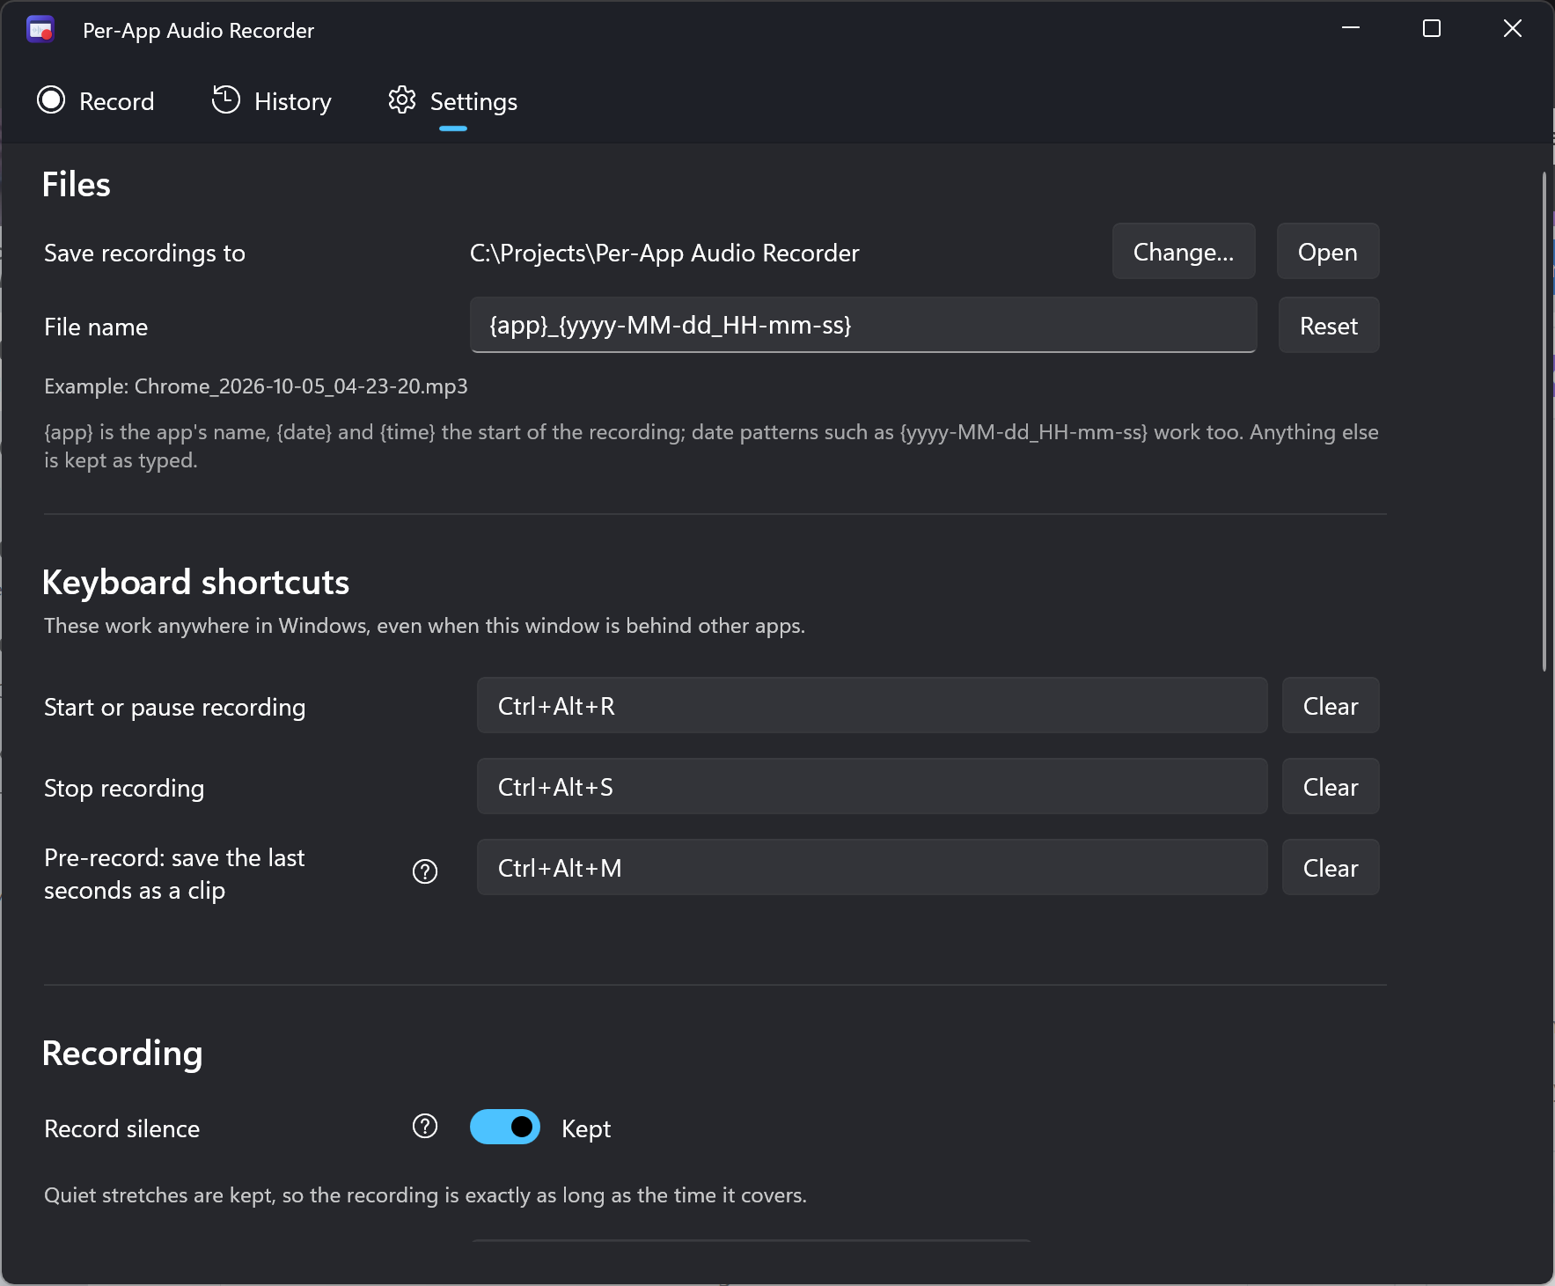Click the Ctrl+Alt+M shortcut field

[x=872, y=868]
